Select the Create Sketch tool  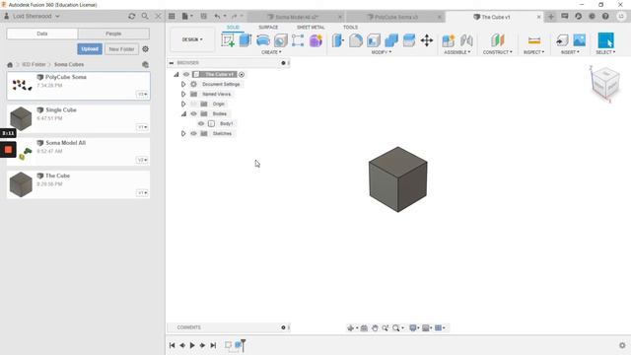coord(228,40)
